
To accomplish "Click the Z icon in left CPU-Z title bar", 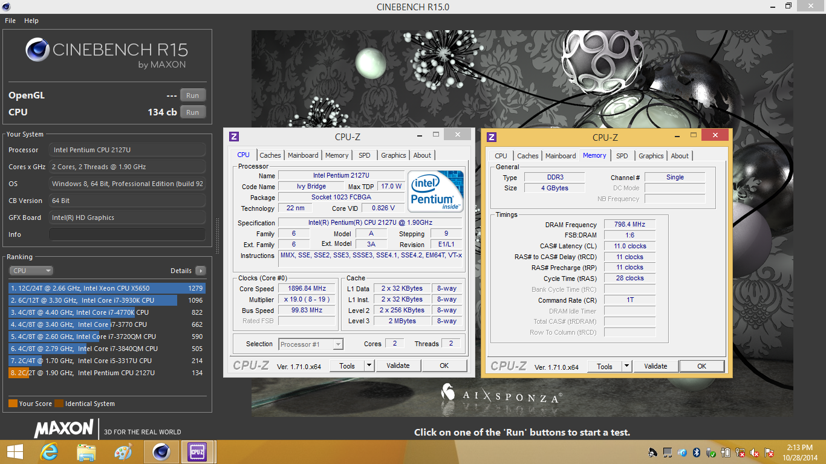I will click(x=234, y=137).
